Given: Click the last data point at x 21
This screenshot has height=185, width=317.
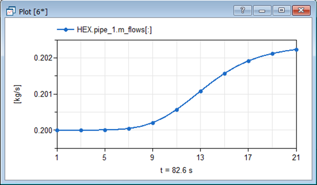Looking at the screenshot, I should tap(296, 50).
